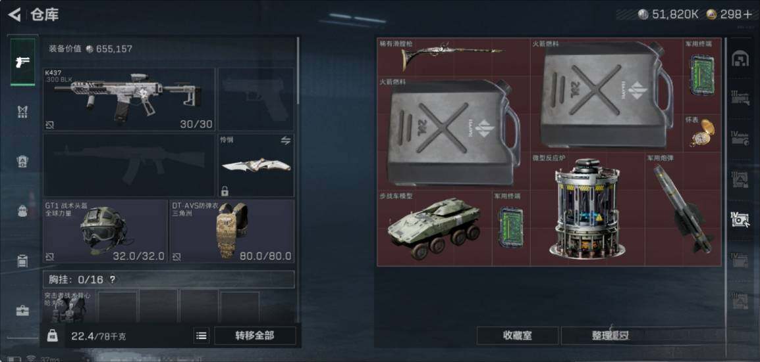
Task: Select the weapons pistol icon in the left sidebar
Action: [23, 62]
